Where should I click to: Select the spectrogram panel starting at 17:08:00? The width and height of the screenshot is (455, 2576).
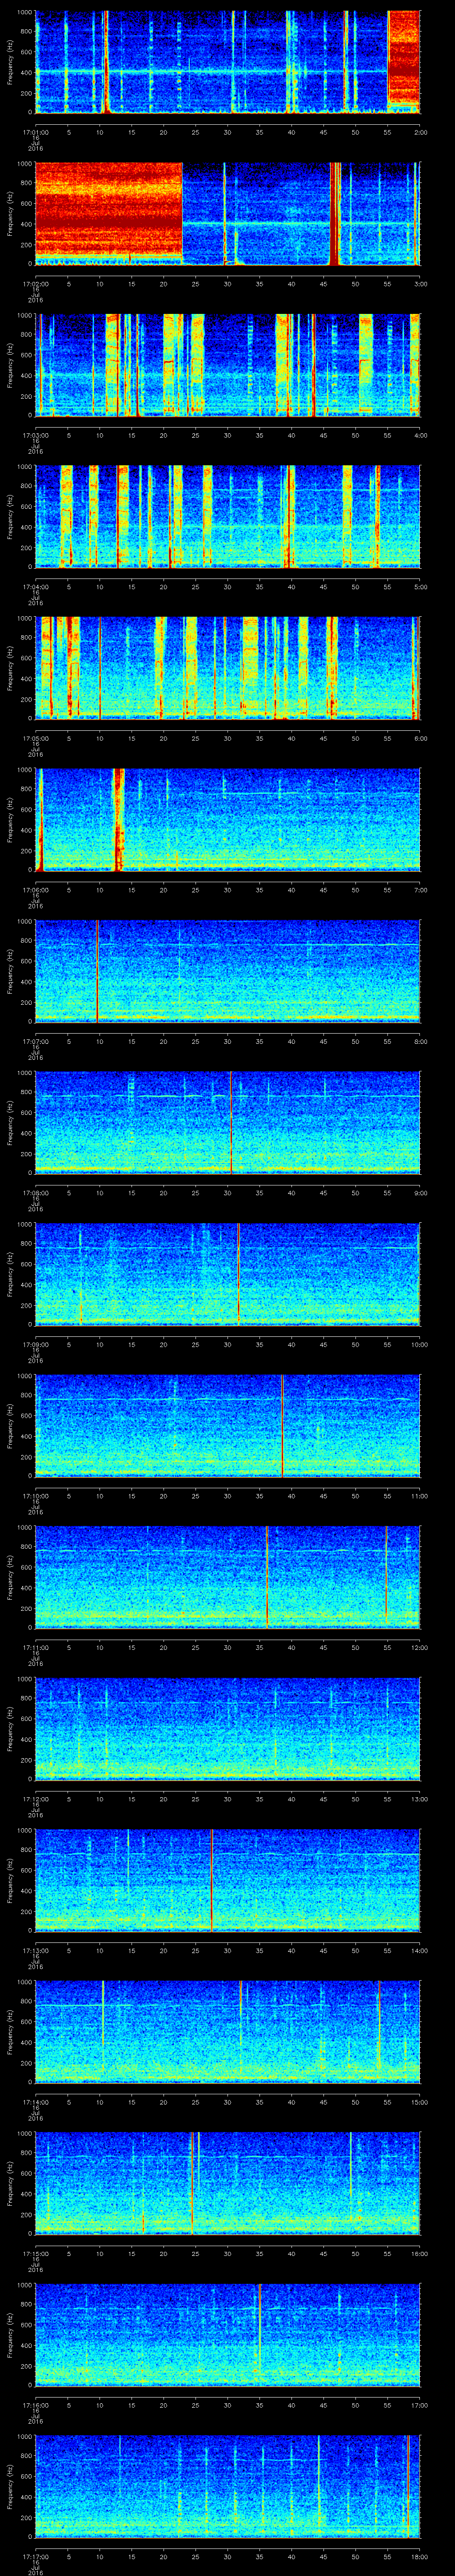227,1123
